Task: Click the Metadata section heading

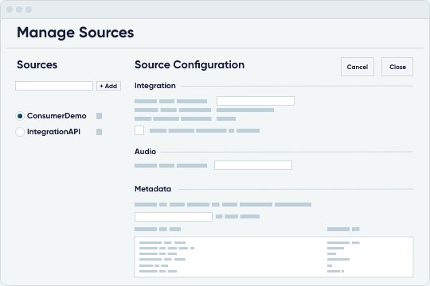Action: pos(153,189)
